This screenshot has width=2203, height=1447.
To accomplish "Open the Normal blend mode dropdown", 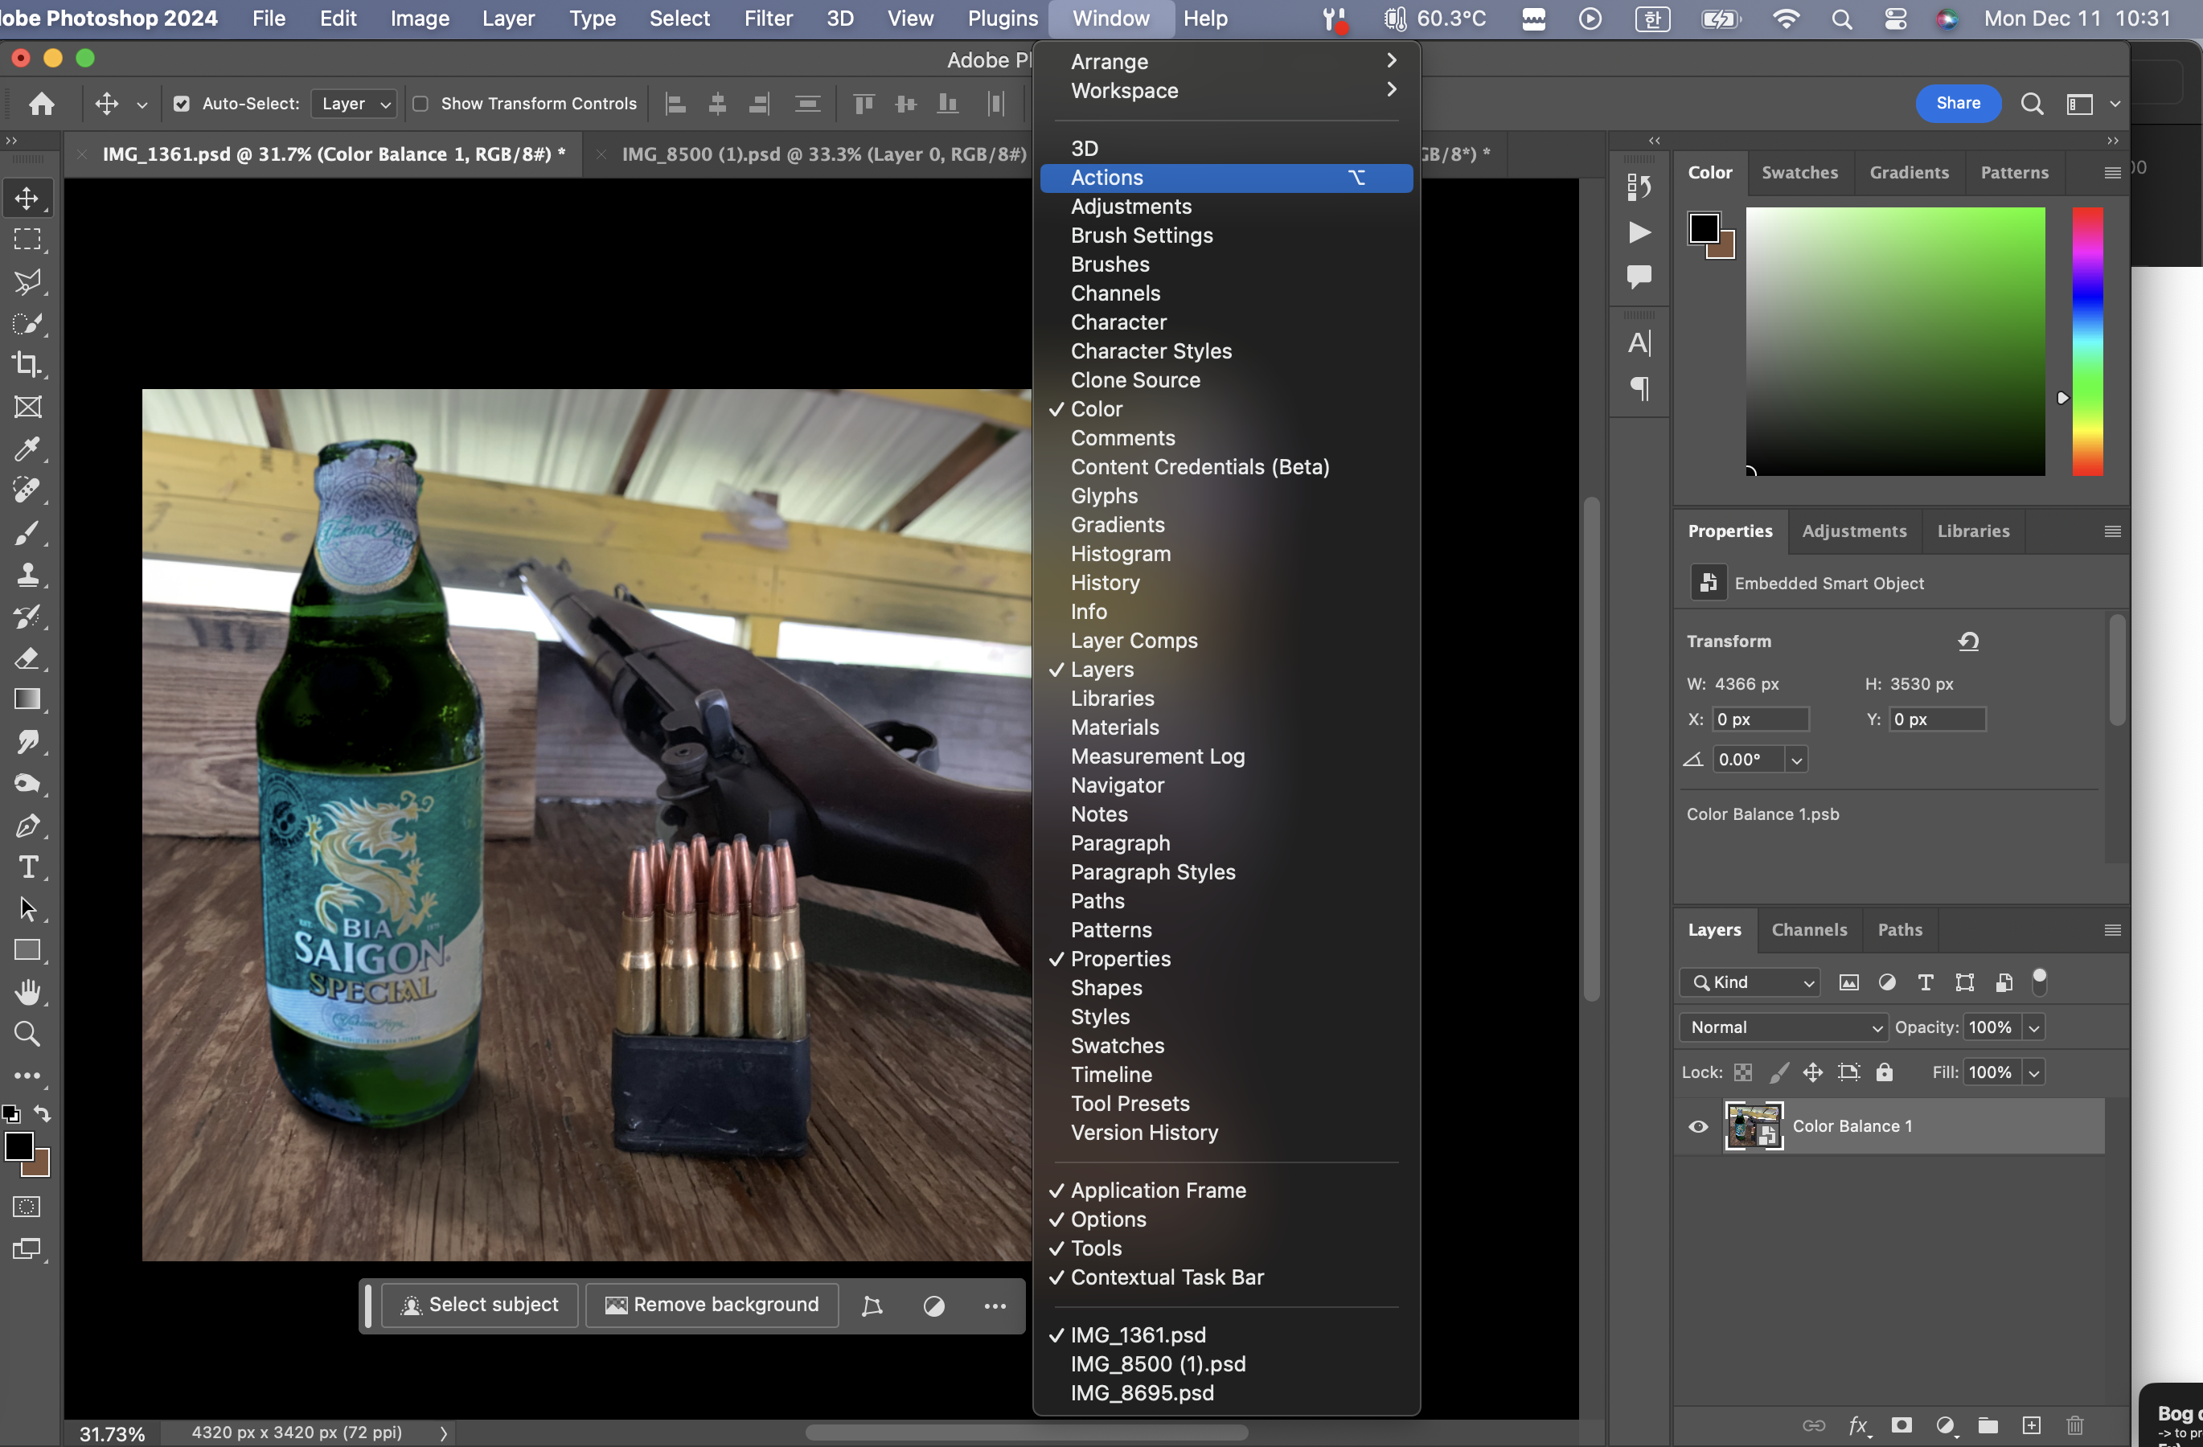I will [x=1783, y=1027].
